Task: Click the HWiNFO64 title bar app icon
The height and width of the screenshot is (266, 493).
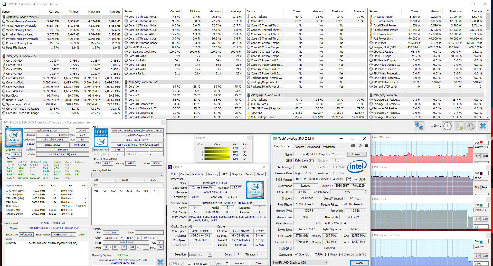Action: tap(4, 4)
